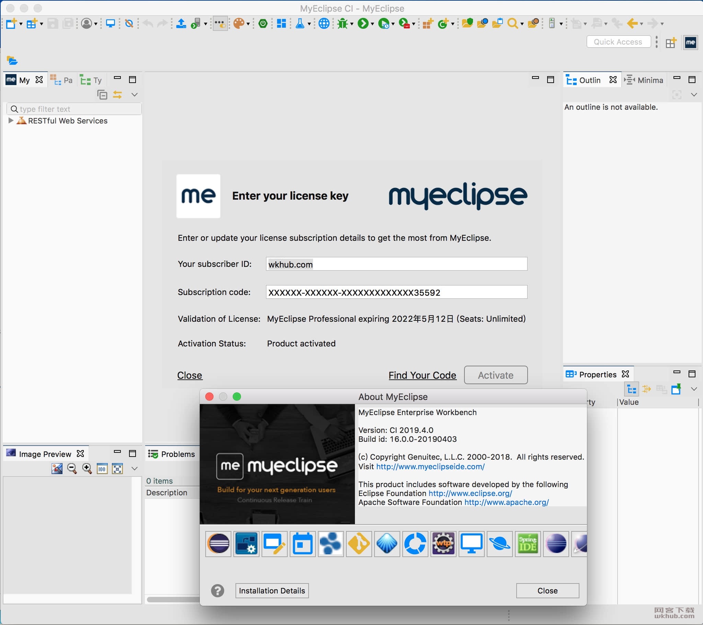Click the Collapse All icon in explorer

pos(102,95)
